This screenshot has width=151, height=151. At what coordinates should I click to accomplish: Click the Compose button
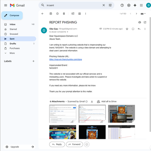12,15
